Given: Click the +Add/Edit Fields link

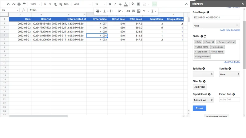Looking at the screenshot, I should 232,62.
